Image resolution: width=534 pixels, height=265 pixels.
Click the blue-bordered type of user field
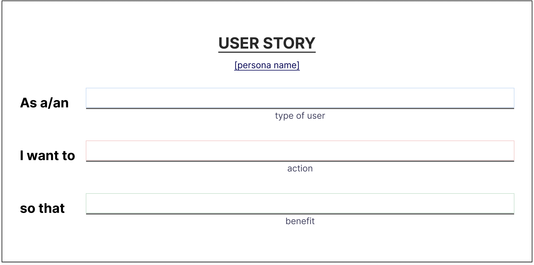(300, 98)
